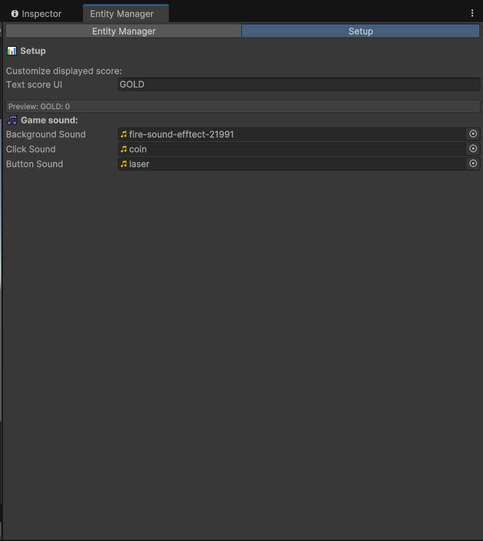The width and height of the screenshot is (483, 541).
Task: Click the music note icon beside Game sound
Action: click(12, 120)
